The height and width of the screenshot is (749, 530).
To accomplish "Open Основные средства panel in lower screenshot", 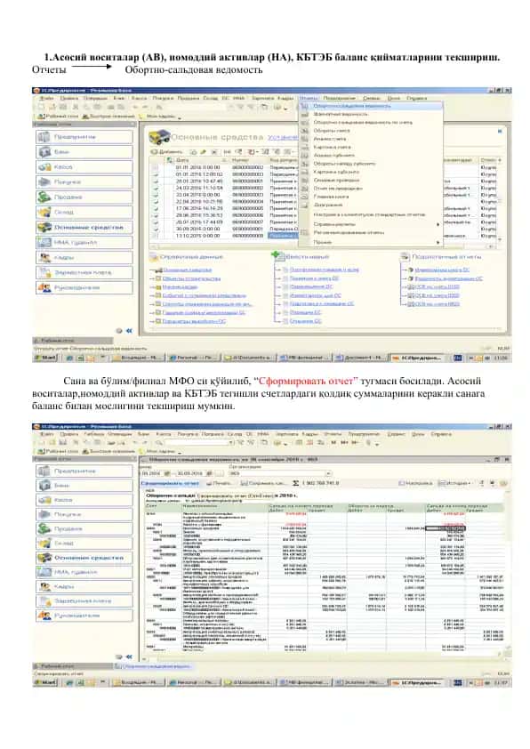I will coord(84,558).
